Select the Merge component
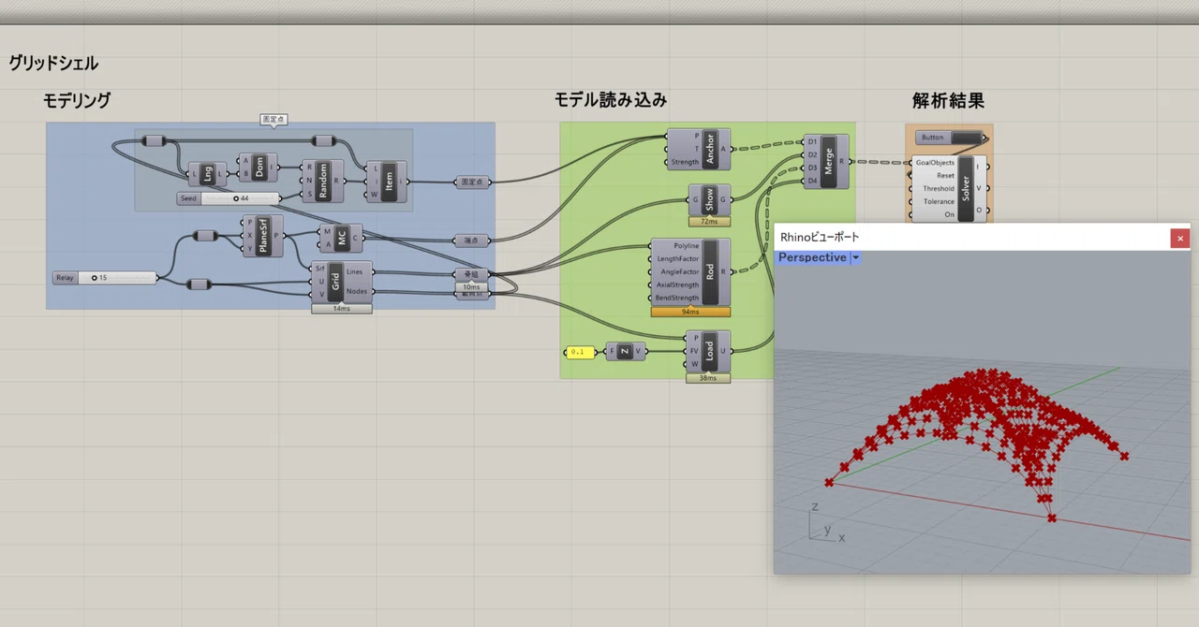1199x627 pixels. coord(826,161)
